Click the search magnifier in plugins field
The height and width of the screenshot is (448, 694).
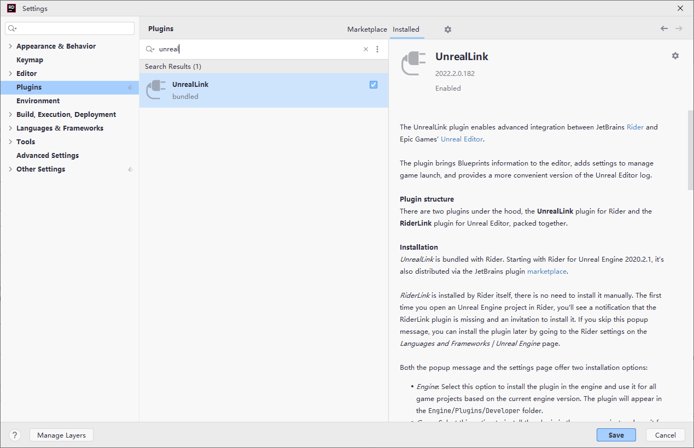150,49
